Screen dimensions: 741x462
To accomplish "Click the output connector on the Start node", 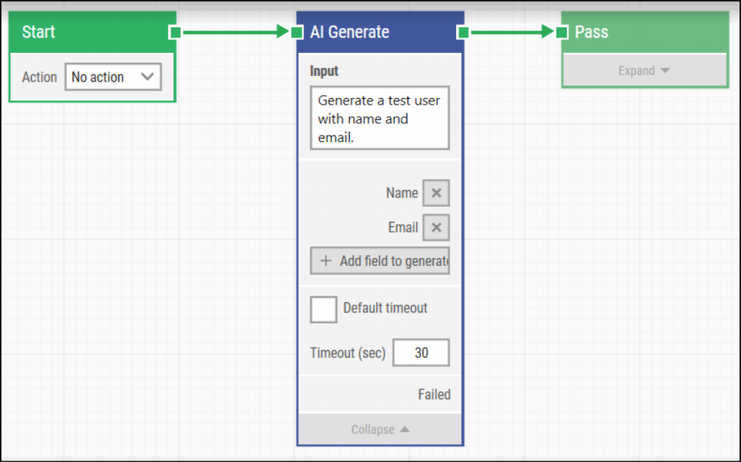I will (x=174, y=32).
